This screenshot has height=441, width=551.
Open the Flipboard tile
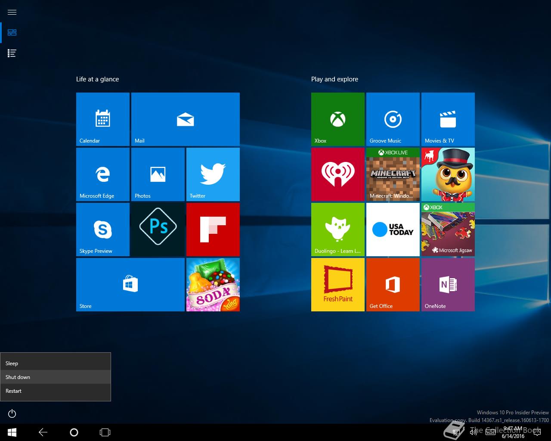point(213,230)
